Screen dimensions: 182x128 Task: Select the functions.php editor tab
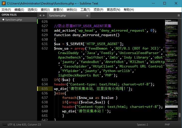(x=58, y=15)
